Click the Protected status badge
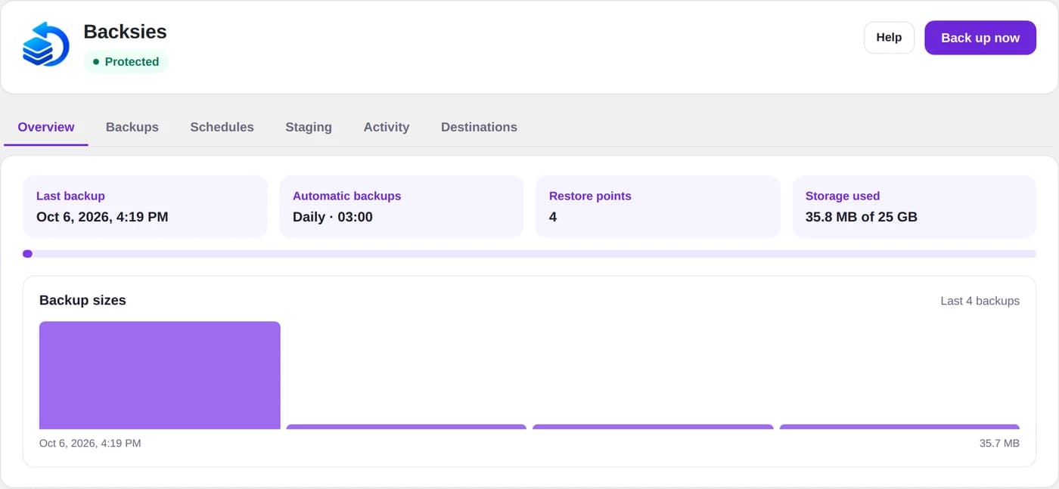 [126, 62]
